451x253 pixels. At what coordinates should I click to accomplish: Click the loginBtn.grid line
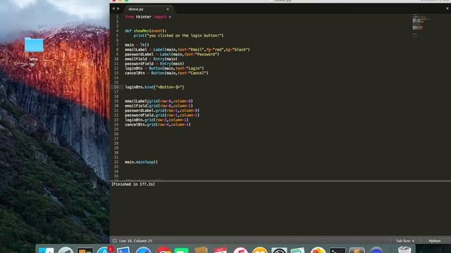tap(156, 120)
